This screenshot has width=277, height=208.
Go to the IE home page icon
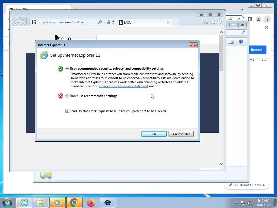206,22
